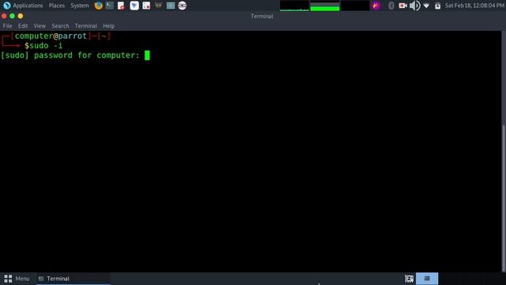
Task: Open the Places menu
Action: (x=56, y=6)
